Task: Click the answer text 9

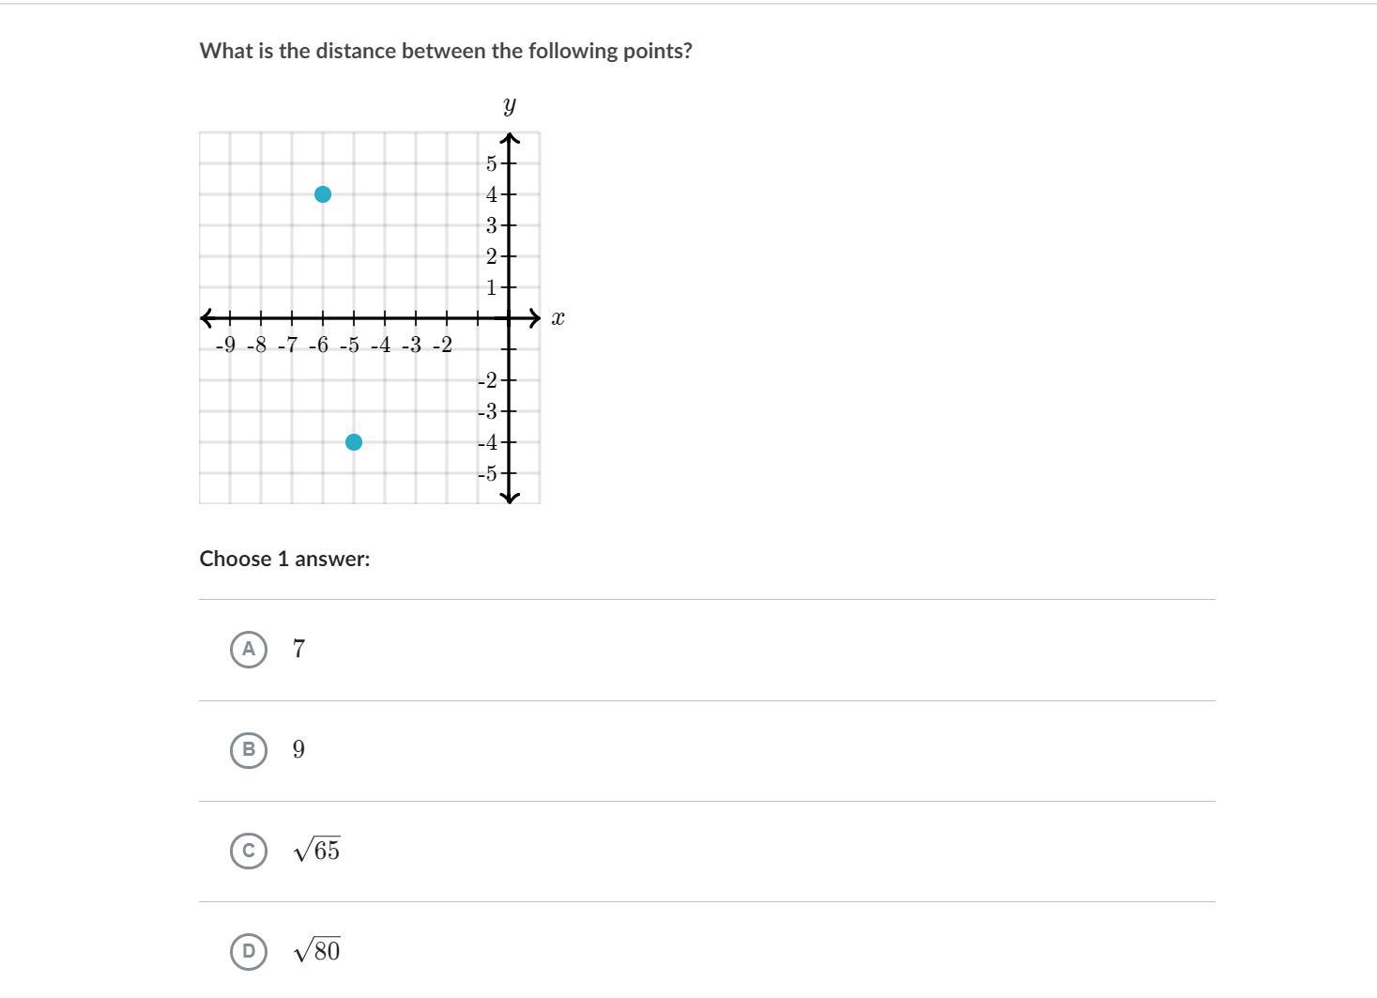Action: coord(298,749)
